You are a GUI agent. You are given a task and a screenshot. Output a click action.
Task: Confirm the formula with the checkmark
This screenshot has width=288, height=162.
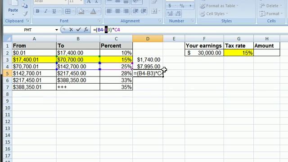[x=78, y=30]
